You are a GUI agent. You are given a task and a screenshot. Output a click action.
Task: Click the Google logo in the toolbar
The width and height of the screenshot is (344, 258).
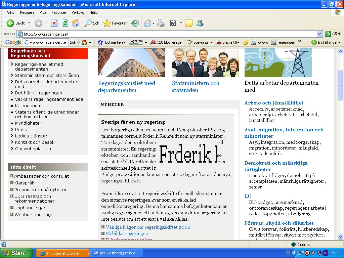[x=13, y=42]
